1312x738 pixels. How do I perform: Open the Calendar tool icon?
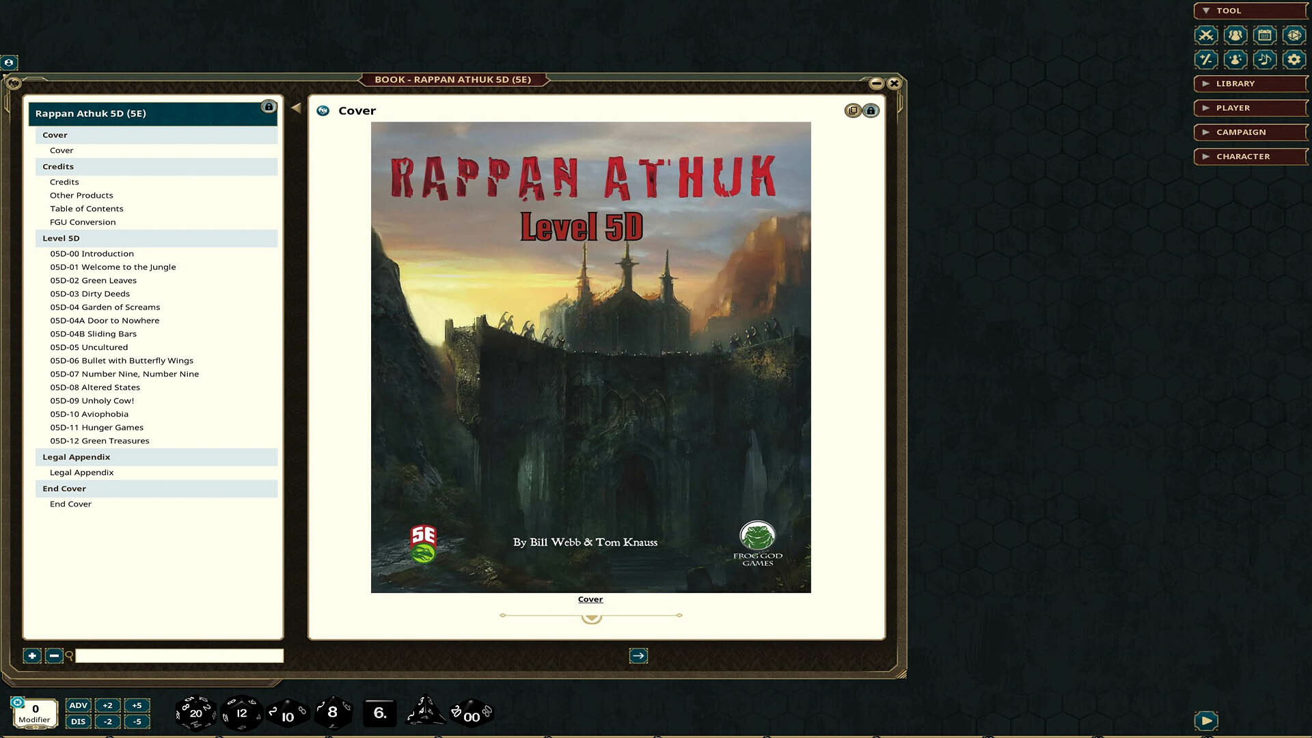1265,35
